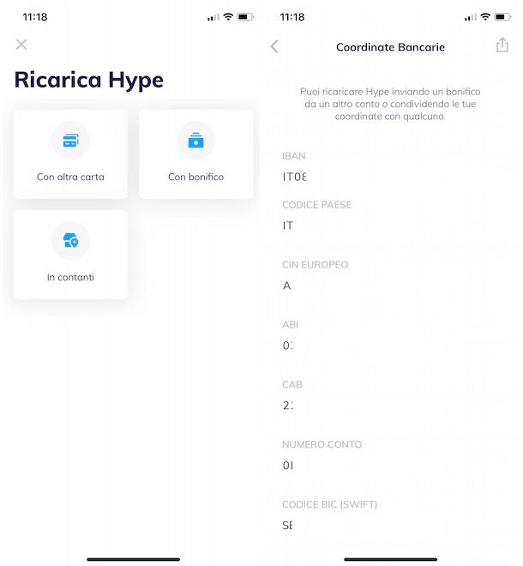This screenshot has height=566, width=523.
Task: Tap the CAB value
Action: (x=287, y=406)
